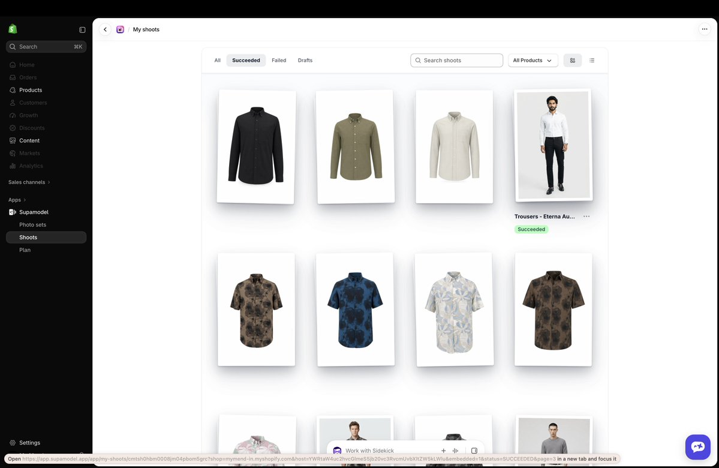Switch to grid view of shoots
The height and width of the screenshot is (468, 719).
tap(572, 60)
